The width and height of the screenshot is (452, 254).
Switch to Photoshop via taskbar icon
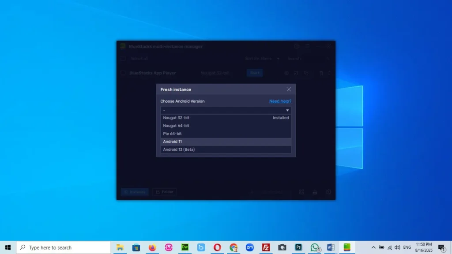pyautogui.click(x=298, y=247)
